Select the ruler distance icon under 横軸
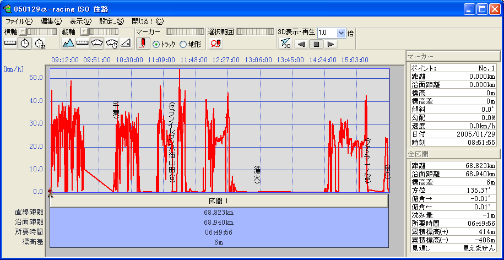The width and height of the screenshot is (504, 260). (x=10, y=44)
